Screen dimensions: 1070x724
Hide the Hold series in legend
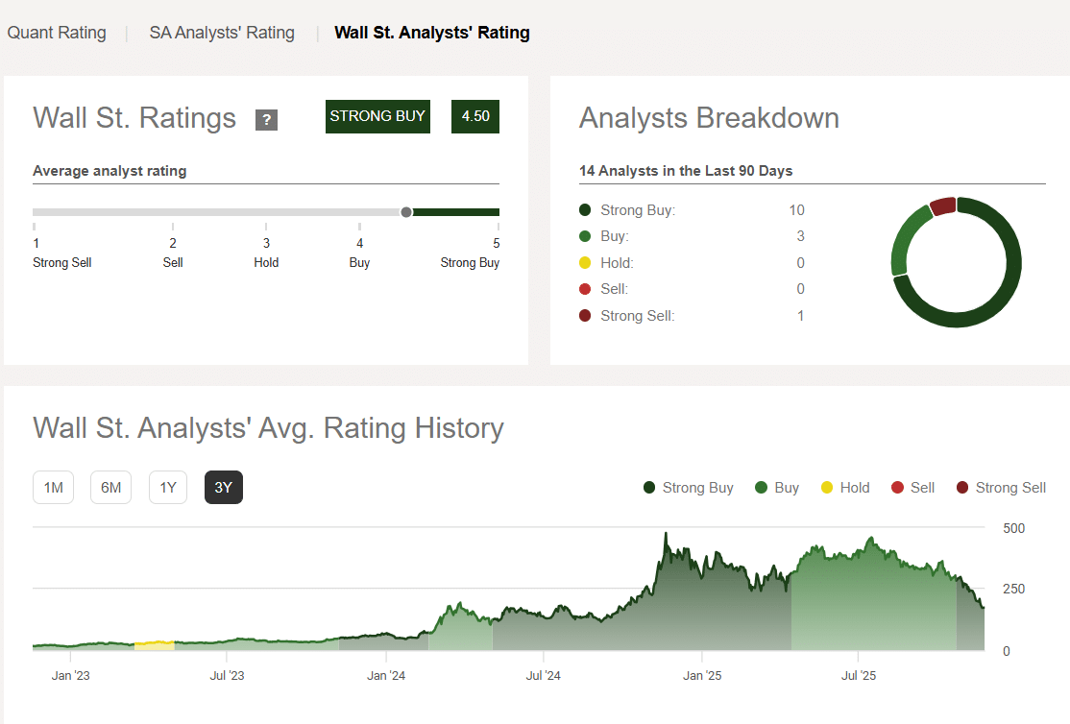(x=843, y=488)
